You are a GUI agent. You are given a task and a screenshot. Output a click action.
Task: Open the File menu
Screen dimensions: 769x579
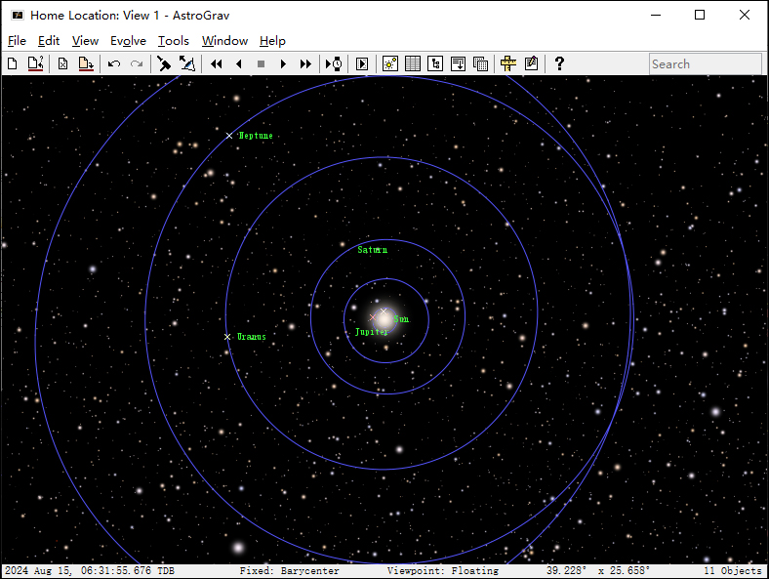click(17, 40)
